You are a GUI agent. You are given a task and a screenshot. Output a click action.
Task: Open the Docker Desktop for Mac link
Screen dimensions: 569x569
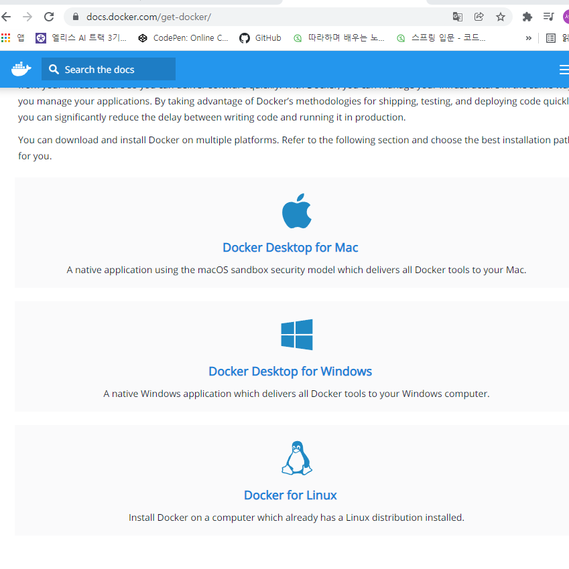coord(290,248)
